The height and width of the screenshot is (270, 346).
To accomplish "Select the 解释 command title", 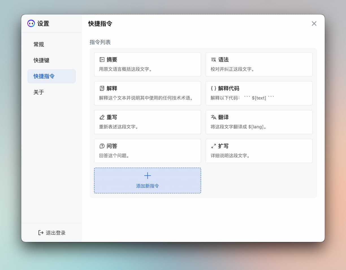I will point(112,88).
